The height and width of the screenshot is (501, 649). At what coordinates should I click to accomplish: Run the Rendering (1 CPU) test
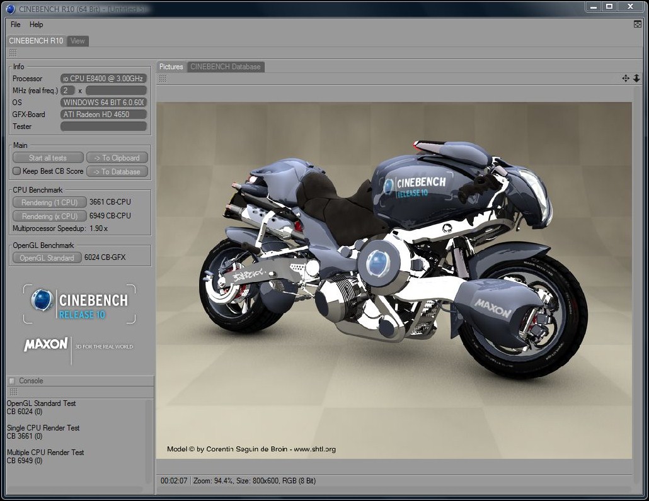(49, 202)
